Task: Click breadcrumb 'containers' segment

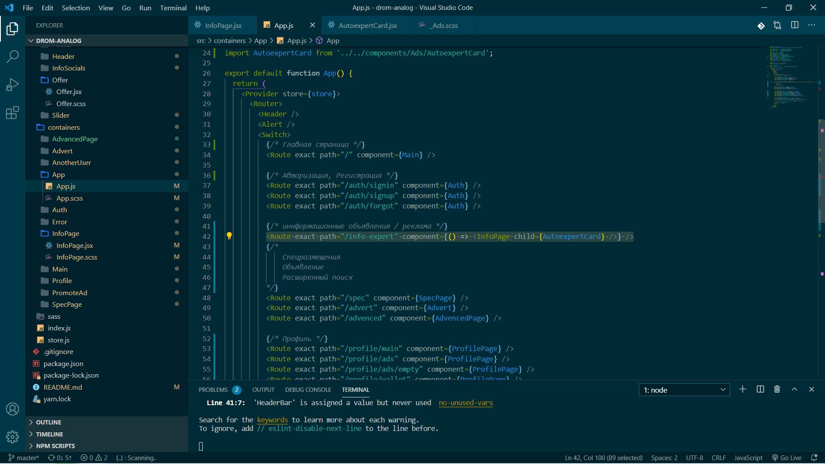Action: point(229,40)
